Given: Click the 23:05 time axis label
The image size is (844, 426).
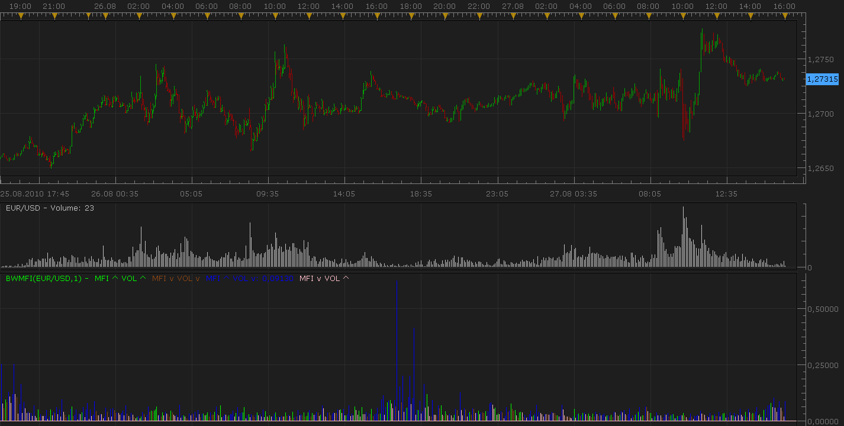Looking at the screenshot, I should pyautogui.click(x=497, y=193).
